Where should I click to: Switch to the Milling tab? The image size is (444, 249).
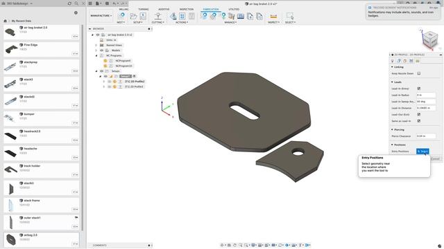pos(123,9)
